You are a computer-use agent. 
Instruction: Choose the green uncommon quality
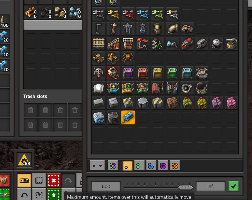pyautogui.click(x=139, y=165)
